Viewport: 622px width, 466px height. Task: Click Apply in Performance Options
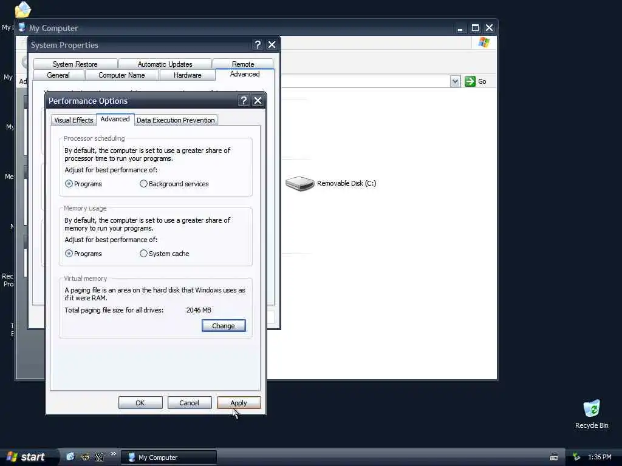click(238, 403)
